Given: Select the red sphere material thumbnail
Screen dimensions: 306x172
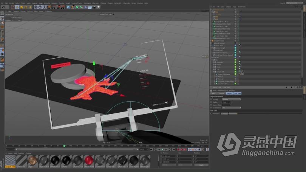Looking at the screenshot, I should [x=89, y=161].
